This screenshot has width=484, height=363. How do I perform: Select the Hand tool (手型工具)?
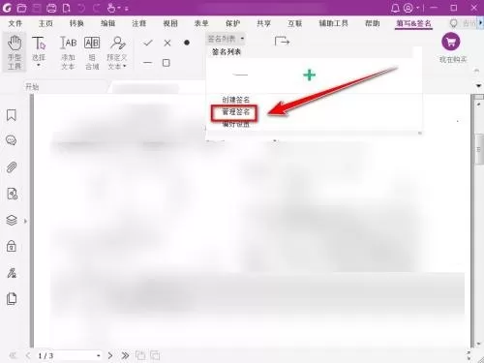click(15, 51)
